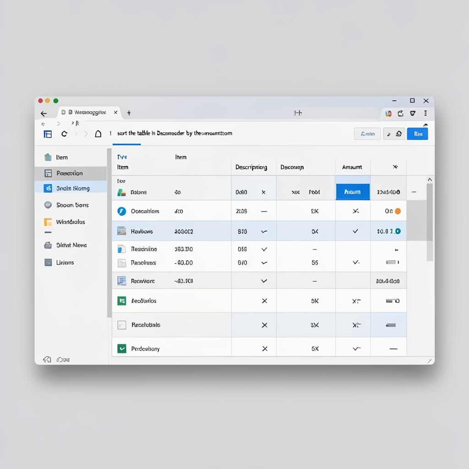The image size is (469, 469).
Task: Click the teal dot in Havbows row
Action: click(398, 231)
